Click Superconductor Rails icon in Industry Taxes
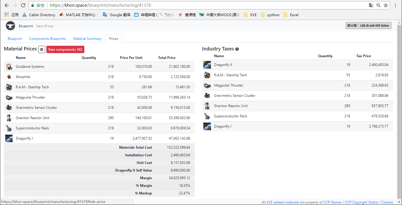Image resolution: width=402 pixels, height=205 pixels. [207, 116]
